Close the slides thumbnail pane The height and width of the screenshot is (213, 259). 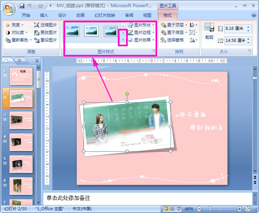[x=37, y=61]
